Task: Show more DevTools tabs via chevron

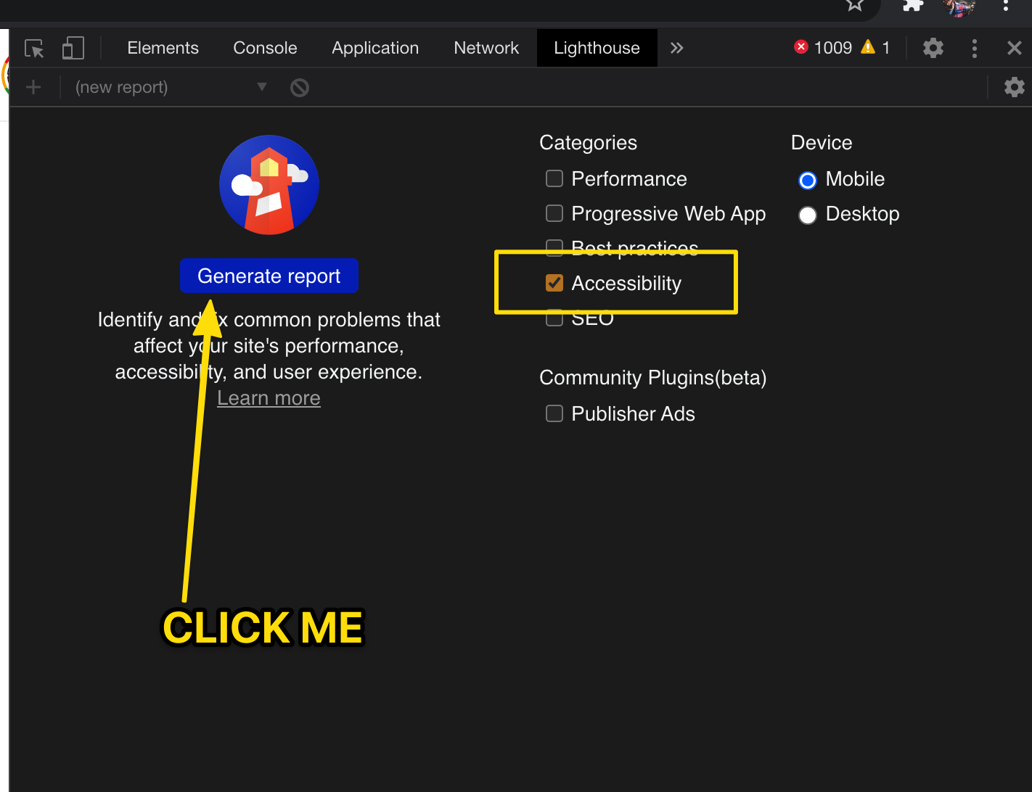Action: click(x=676, y=49)
